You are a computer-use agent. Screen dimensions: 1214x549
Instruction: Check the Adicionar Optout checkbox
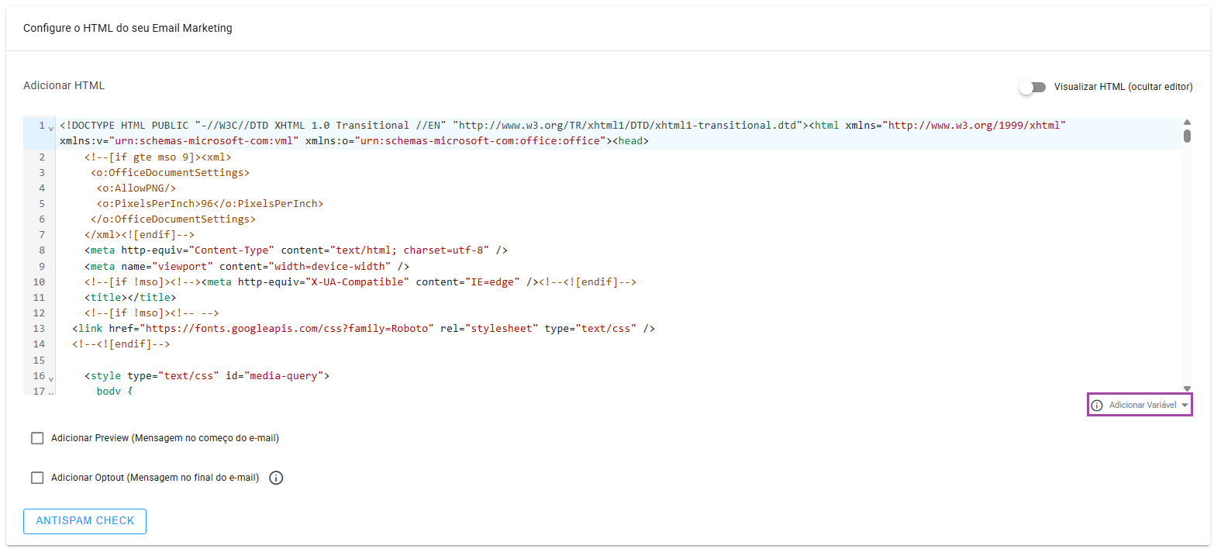pyautogui.click(x=37, y=478)
